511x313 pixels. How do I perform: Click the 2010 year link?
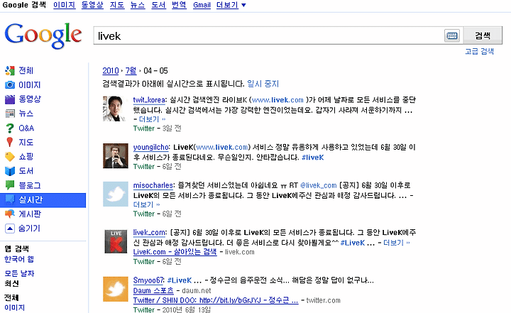(x=111, y=71)
